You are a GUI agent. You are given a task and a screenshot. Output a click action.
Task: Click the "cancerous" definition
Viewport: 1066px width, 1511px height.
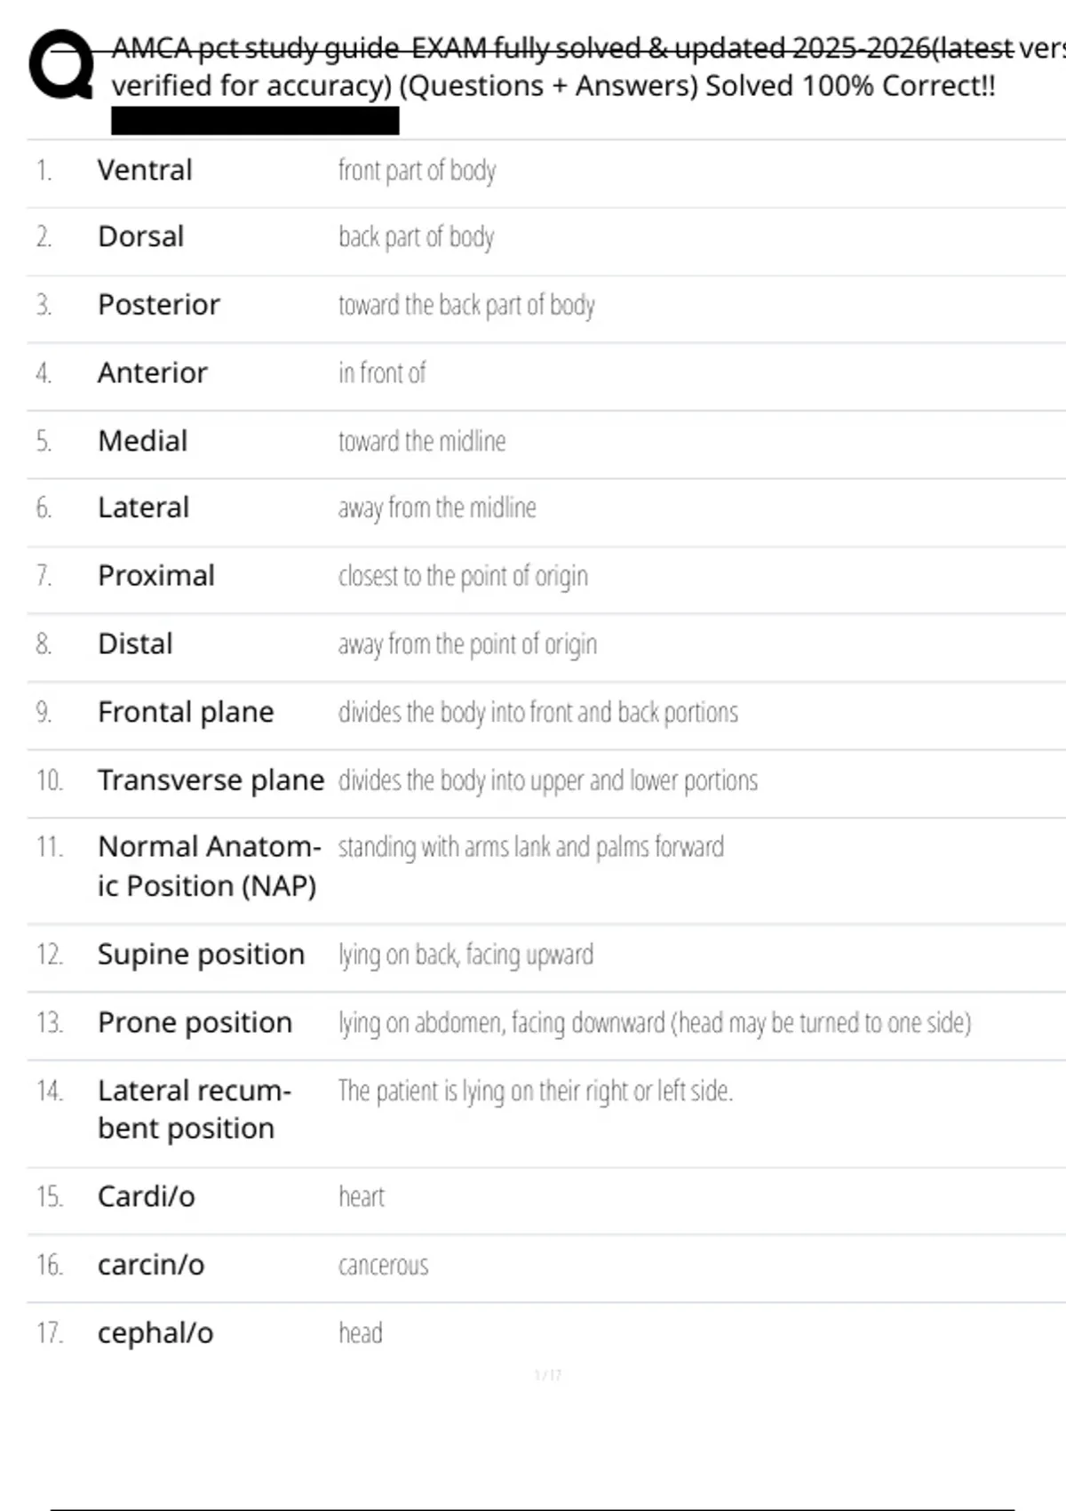383,1266
